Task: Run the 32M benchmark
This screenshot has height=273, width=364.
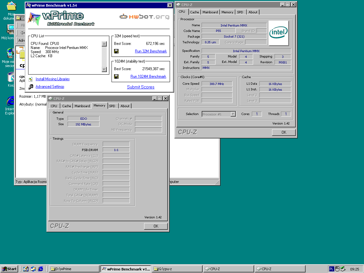Action: (151, 51)
